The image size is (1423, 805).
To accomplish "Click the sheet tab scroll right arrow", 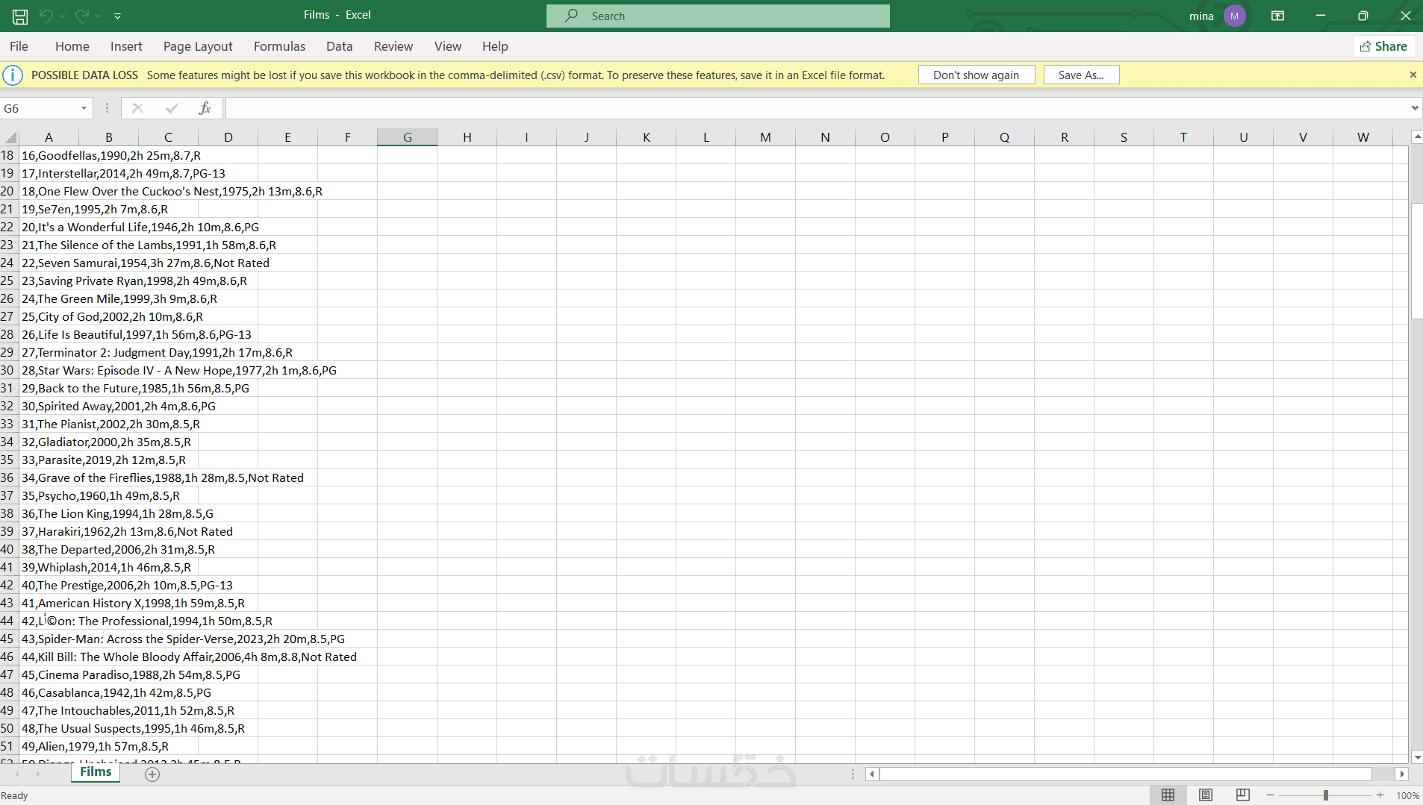I will (37, 774).
